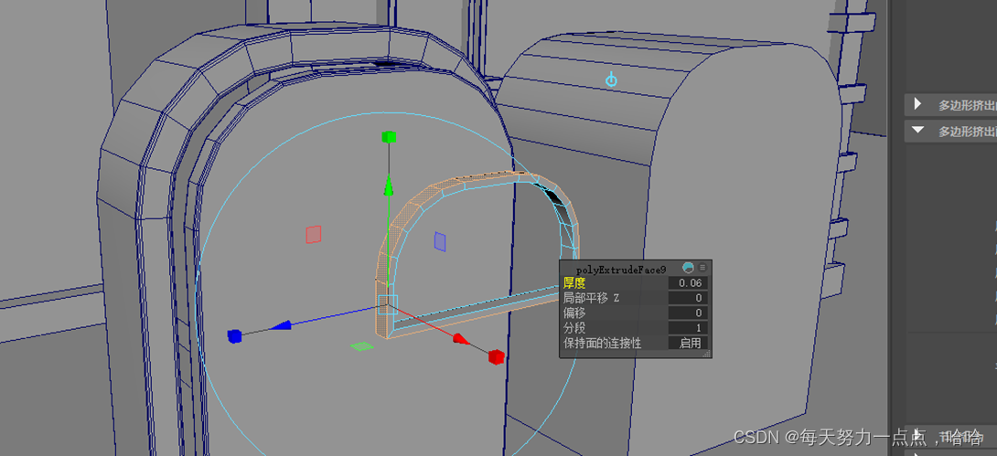
Task: Open the menu icon of polyExtrudeFace9 panel
Action: (702, 268)
